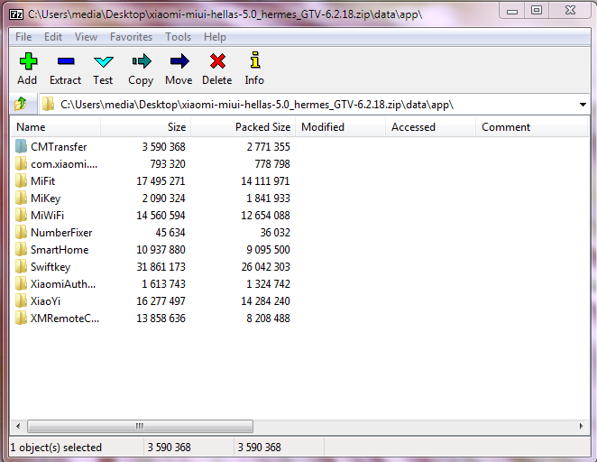
Task: Click packed size 2 771 355
Action: tap(268, 147)
